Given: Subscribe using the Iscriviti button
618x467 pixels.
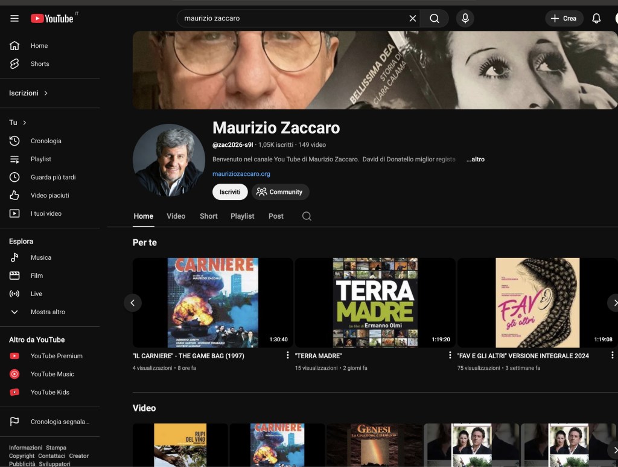Looking at the screenshot, I should coord(230,192).
